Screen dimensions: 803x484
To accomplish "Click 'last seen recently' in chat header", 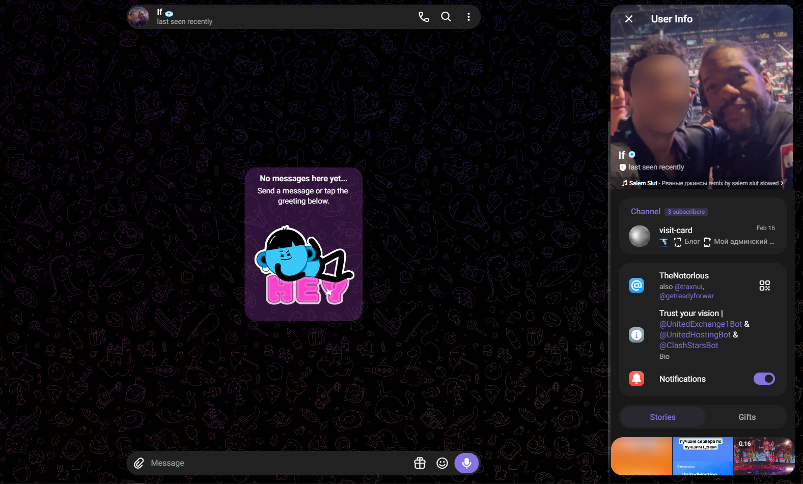I will point(184,21).
